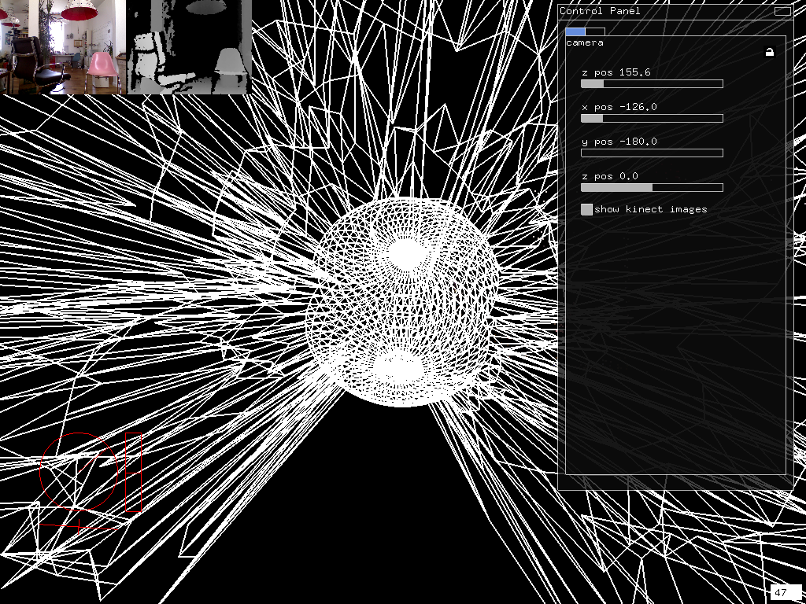Switch to the second unselected panel tab
806x604 pixels.
pyautogui.click(x=595, y=31)
